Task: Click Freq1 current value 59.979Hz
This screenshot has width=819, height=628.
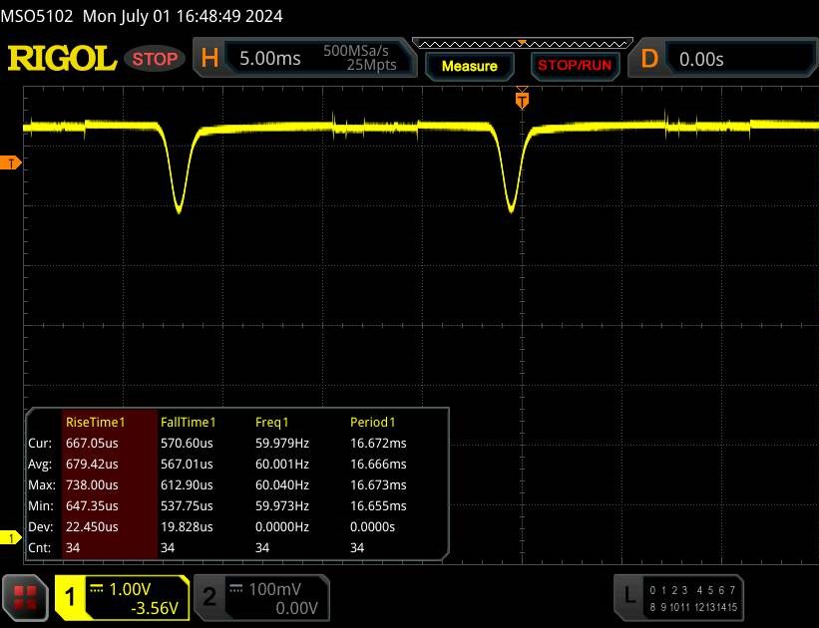Action: (282, 444)
